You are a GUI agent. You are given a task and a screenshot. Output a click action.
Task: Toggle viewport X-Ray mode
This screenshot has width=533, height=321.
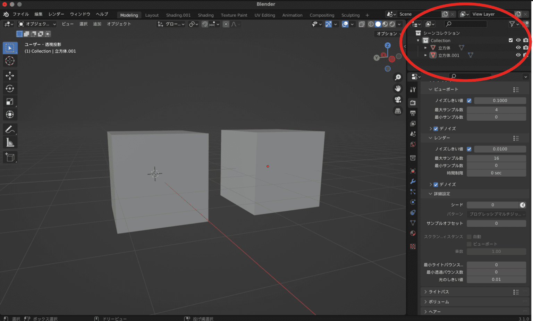tap(361, 24)
